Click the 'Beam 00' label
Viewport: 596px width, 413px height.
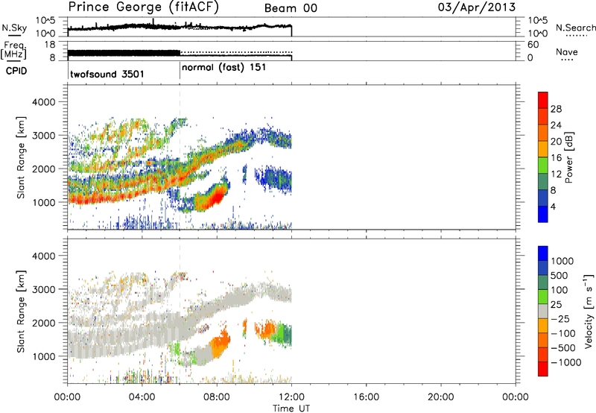pyautogui.click(x=291, y=8)
